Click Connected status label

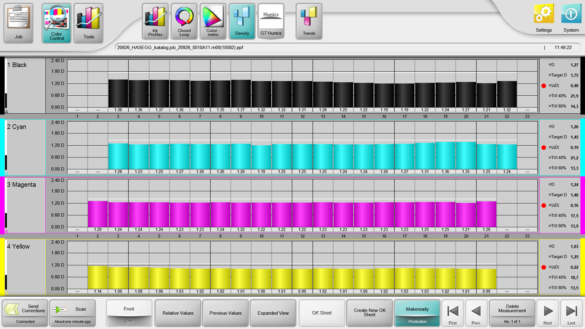point(25,322)
